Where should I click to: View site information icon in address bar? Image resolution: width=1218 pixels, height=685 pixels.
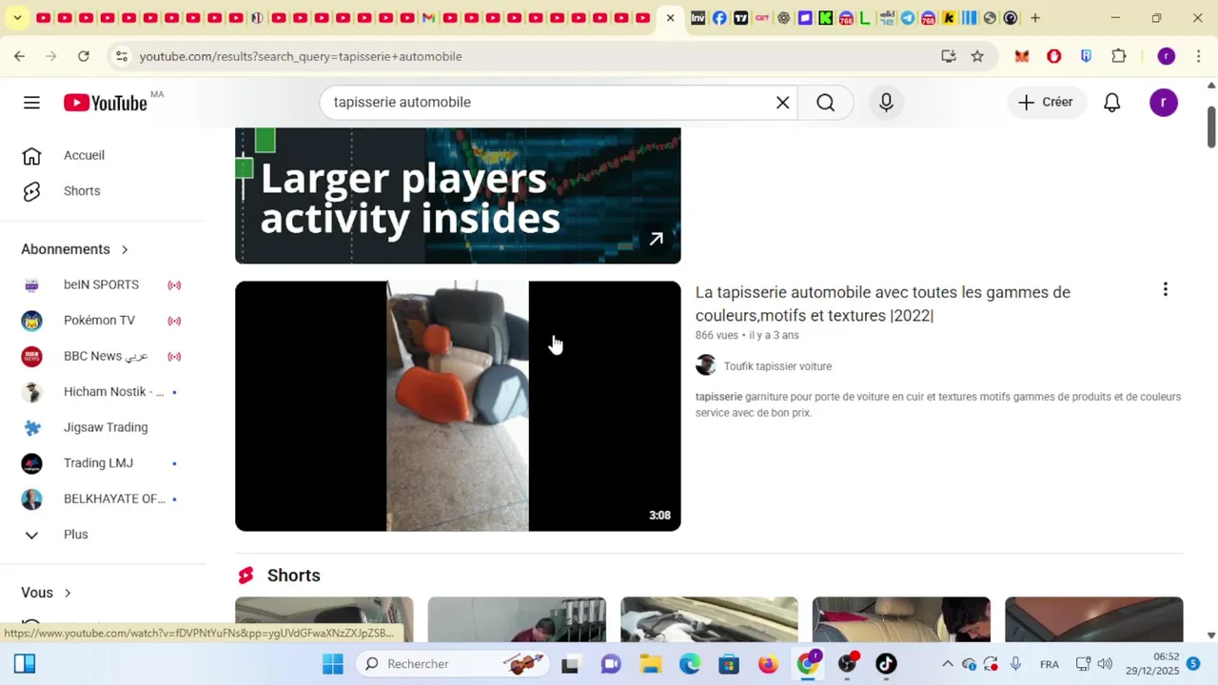click(x=121, y=56)
